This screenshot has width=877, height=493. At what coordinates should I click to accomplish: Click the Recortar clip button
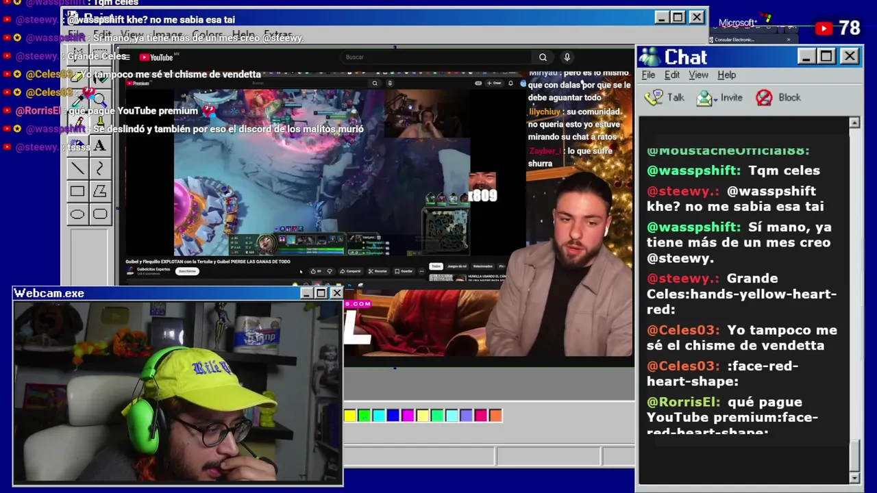click(378, 271)
